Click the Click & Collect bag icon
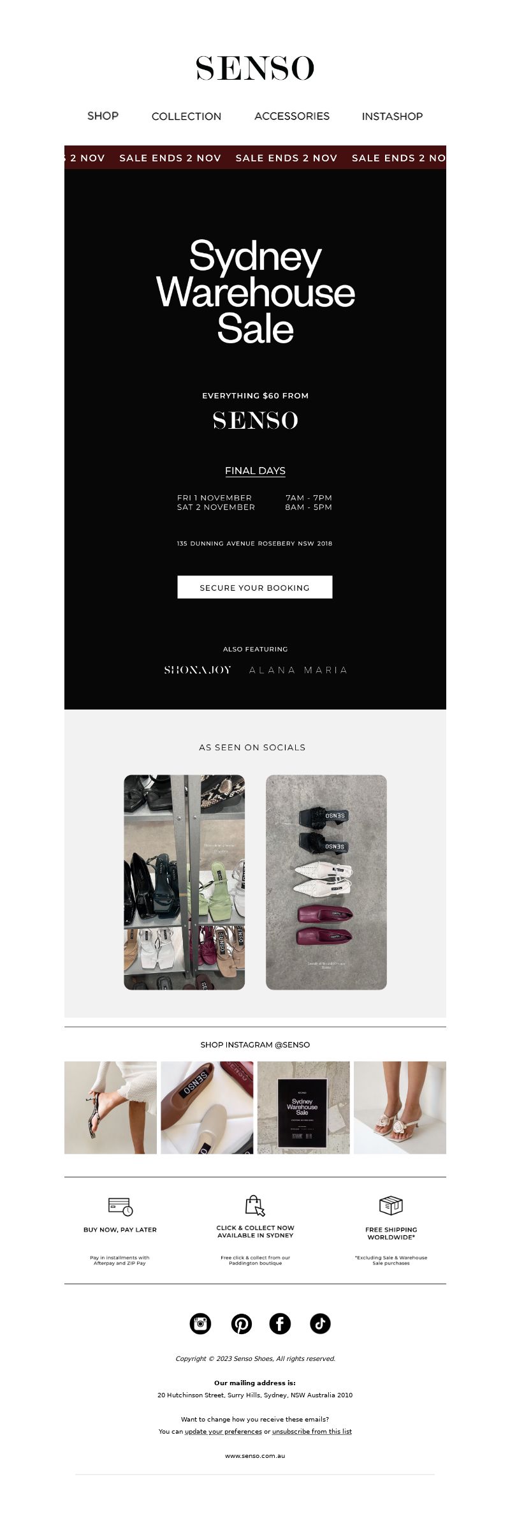The image size is (510, 1516). pos(255,1205)
